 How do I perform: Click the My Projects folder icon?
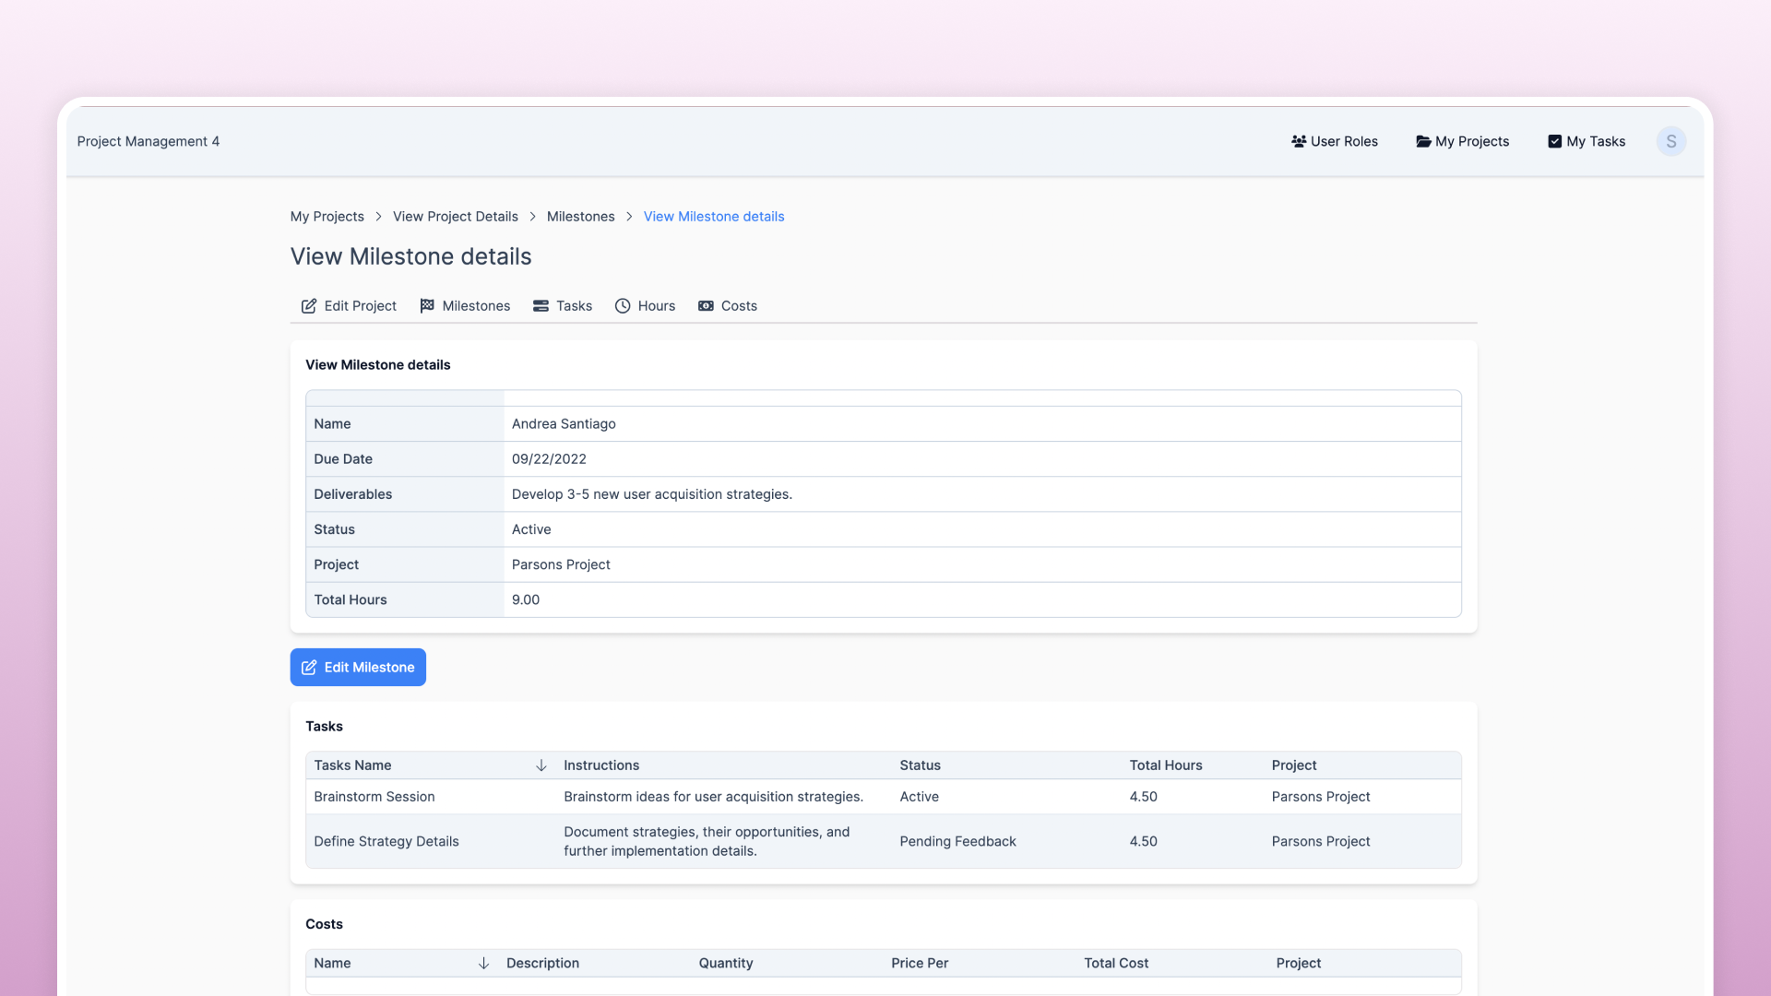pyautogui.click(x=1423, y=141)
